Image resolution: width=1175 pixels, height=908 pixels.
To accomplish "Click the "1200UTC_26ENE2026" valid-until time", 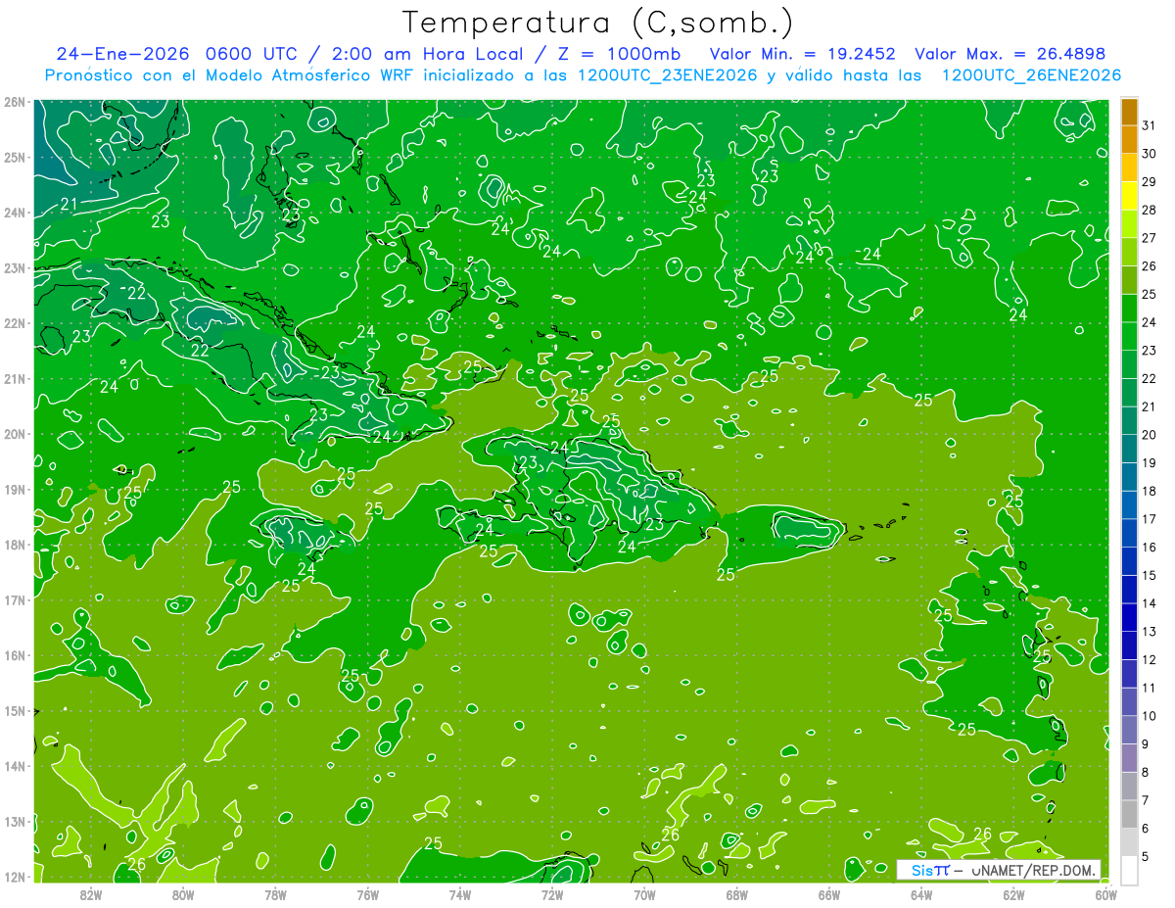I will point(1031,75).
